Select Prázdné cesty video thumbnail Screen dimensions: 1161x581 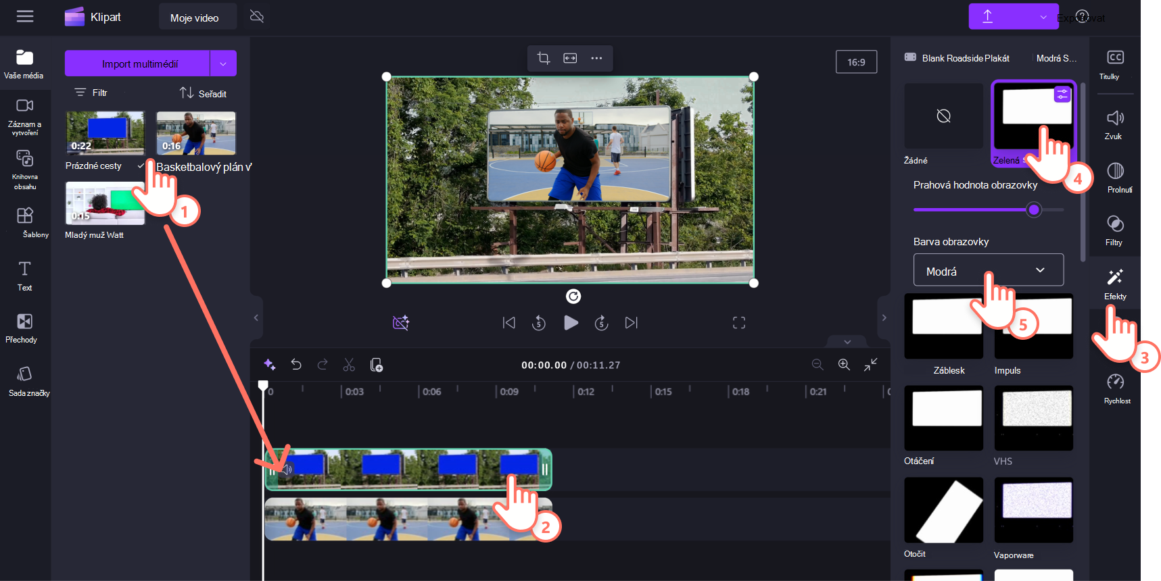click(105, 133)
